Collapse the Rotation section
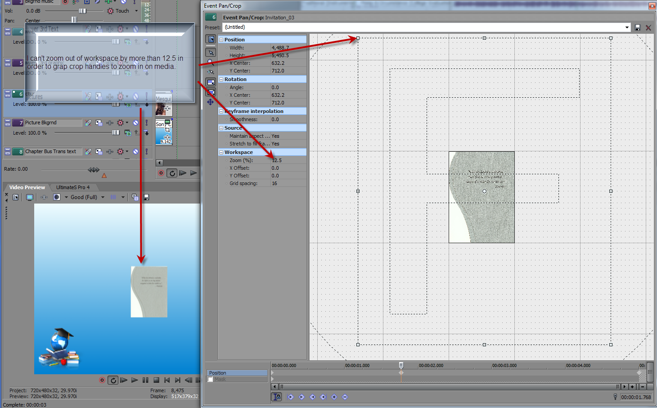This screenshot has height=408, width=657. pos(221,79)
